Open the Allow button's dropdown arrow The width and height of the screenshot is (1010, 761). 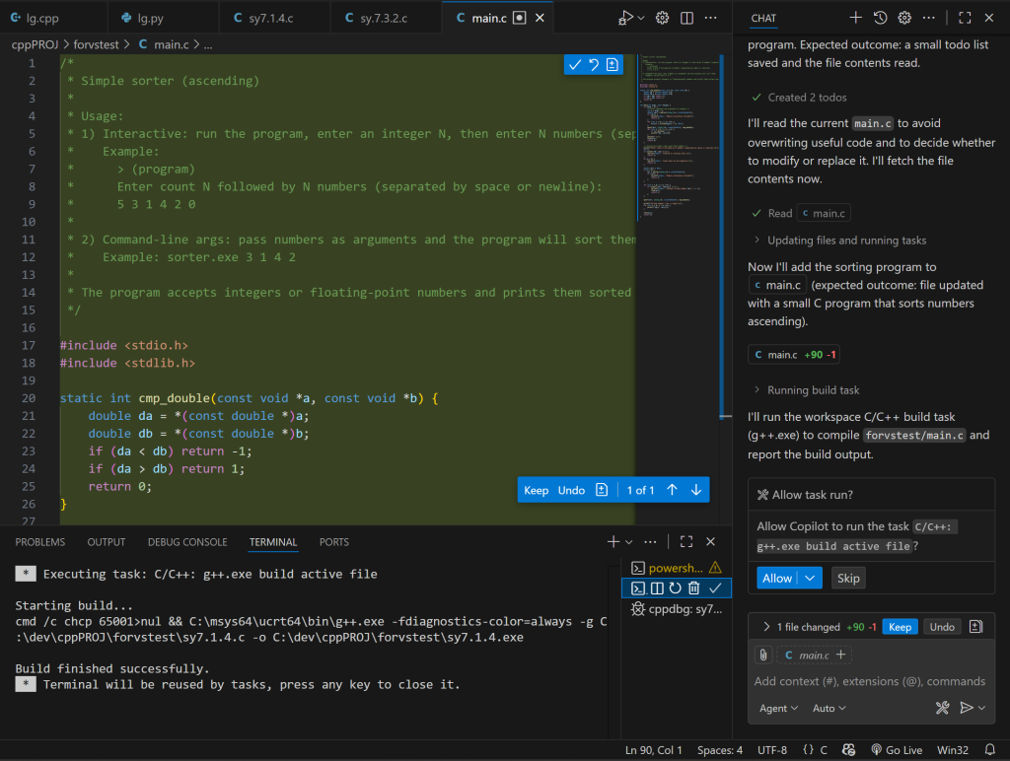(807, 578)
